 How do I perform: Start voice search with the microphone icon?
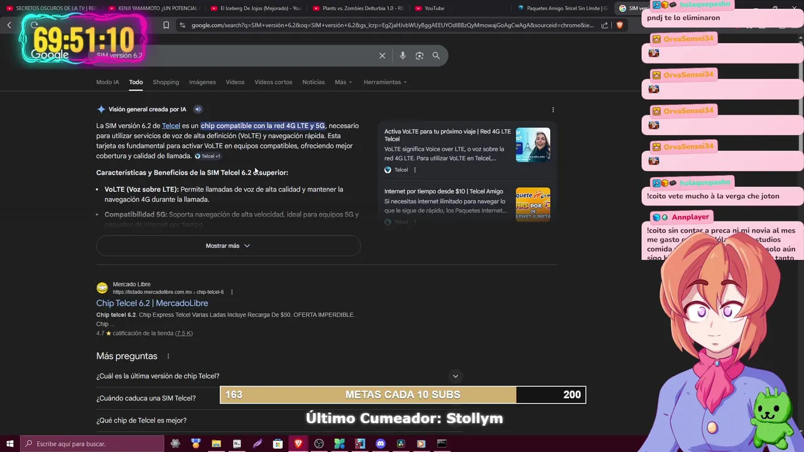pyautogui.click(x=403, y=55)
